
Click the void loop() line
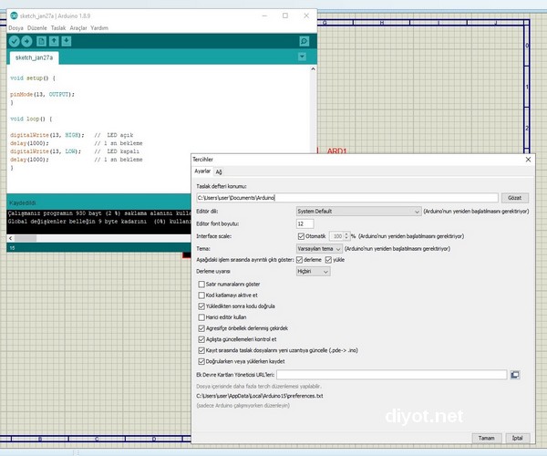pos(31,119)
